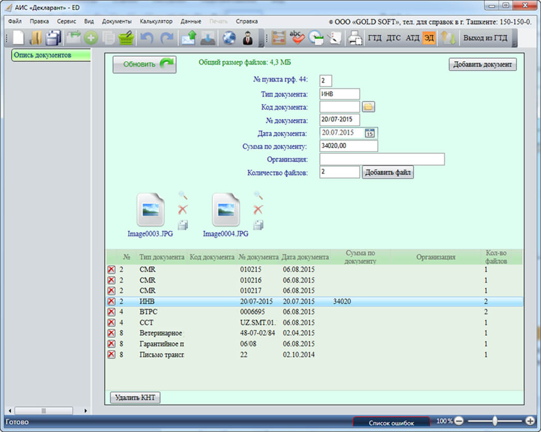Decrease zoom with the minus button
Screen dimensions: 541x432
point(459,421)
